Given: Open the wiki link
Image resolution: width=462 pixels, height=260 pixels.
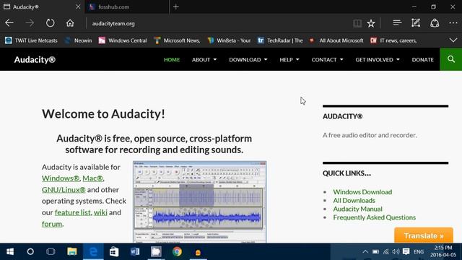Looking at the screenshot, I should [x=100, y=212].
